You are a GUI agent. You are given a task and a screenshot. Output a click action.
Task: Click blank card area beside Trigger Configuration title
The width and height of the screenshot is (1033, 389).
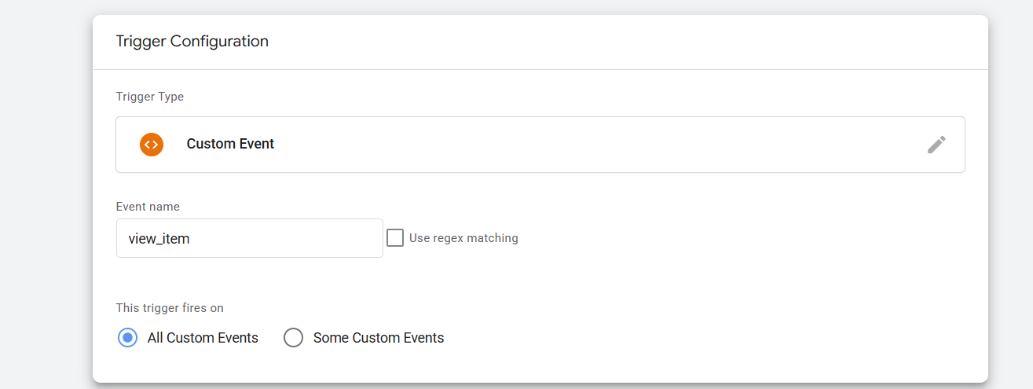(x=628, y=42)
